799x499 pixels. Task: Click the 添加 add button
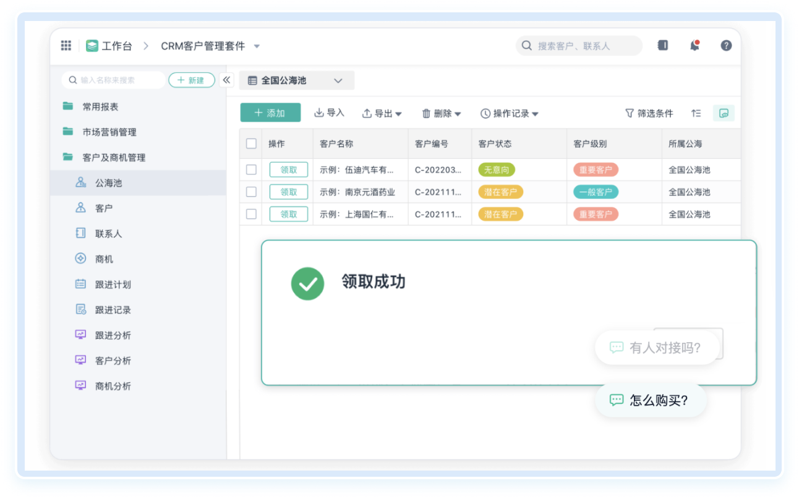click(270, 112)
